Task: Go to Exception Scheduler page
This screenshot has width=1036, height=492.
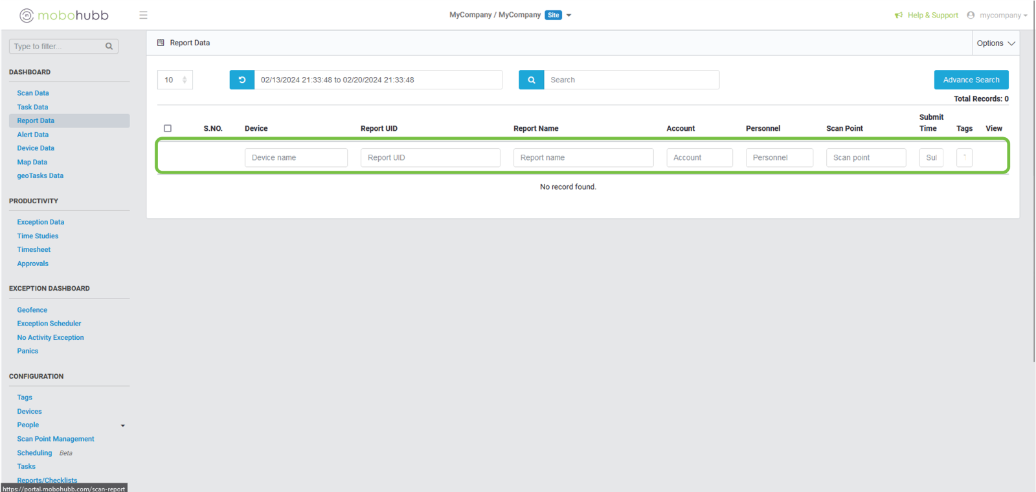Action: 49,324
